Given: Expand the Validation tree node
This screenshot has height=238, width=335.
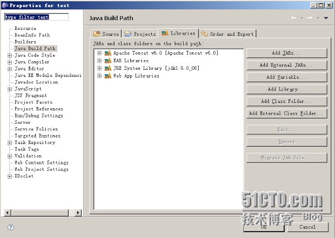Looking at the screenshot, I should 9,156.
